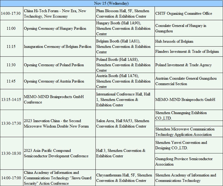Image resolution: width=223 pixels, height=186 pixels.
Task: Select 'Poland Investment & Trade Agency'
Action: click(189, 65)
